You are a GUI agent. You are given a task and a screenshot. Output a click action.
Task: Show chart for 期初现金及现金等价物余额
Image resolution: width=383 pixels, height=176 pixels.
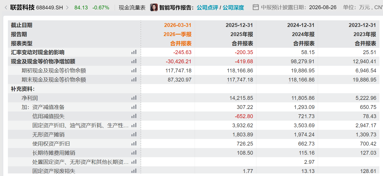click(x=134, y=70)
